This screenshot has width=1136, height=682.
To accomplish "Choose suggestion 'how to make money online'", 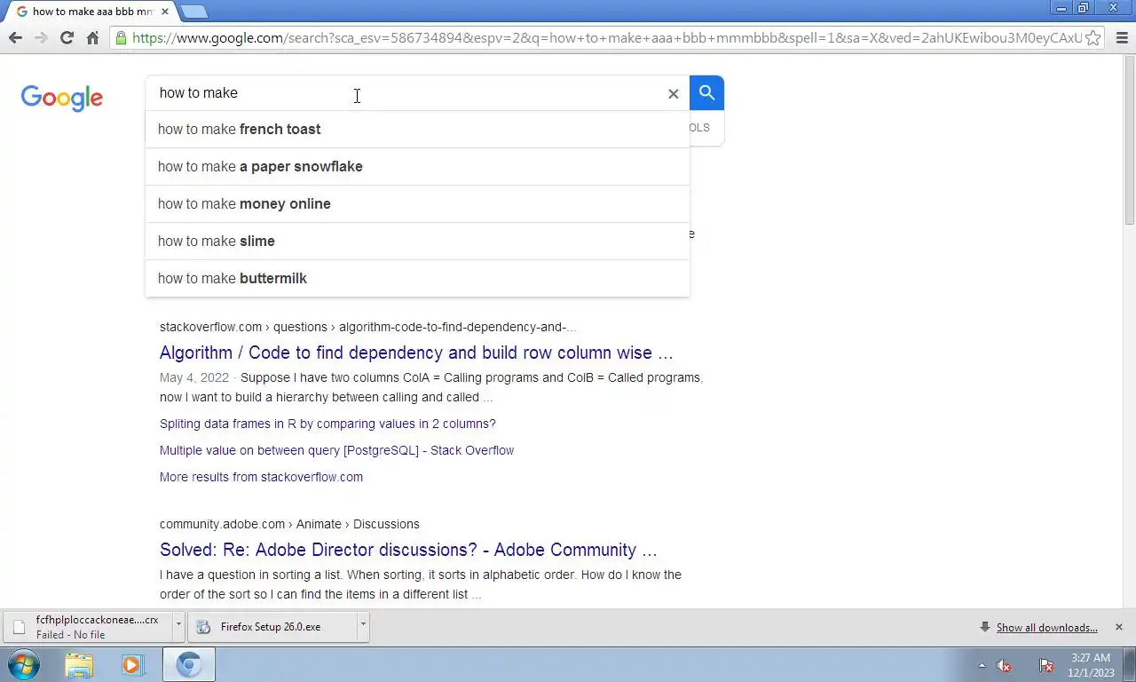I will (x=417, y=203).
